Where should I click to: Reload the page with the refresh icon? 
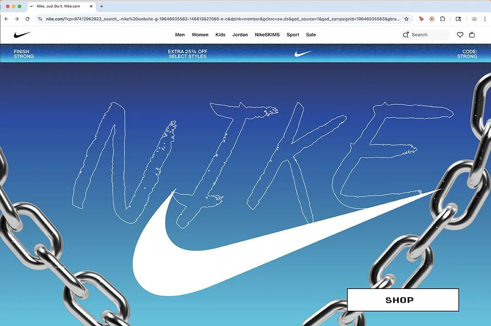pos(28,19)
